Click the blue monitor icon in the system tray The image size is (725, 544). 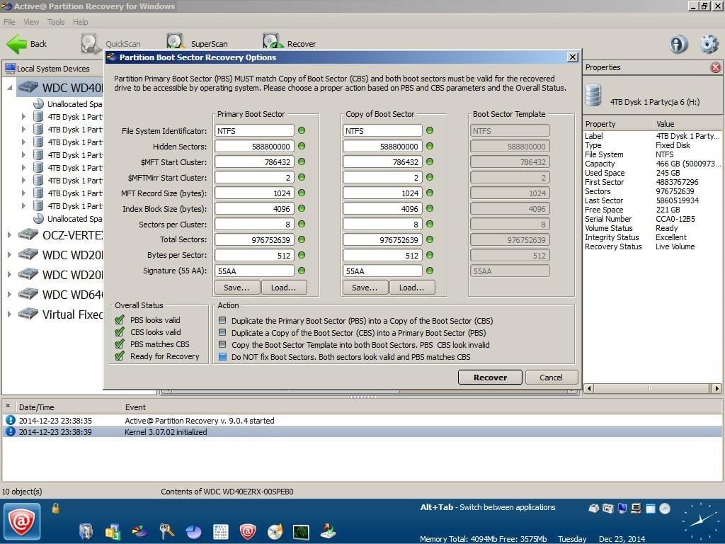point(622,509)
